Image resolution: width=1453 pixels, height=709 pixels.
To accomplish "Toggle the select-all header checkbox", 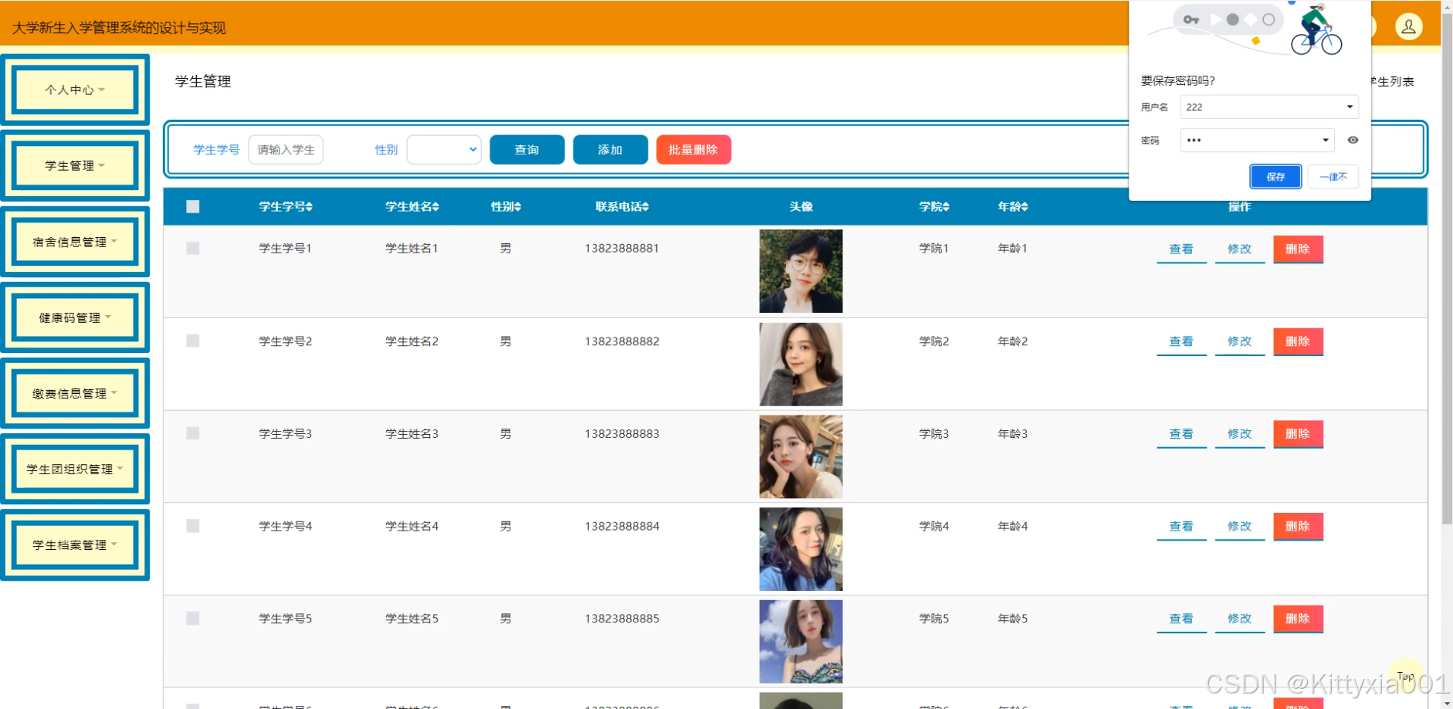I will [193, 206].
